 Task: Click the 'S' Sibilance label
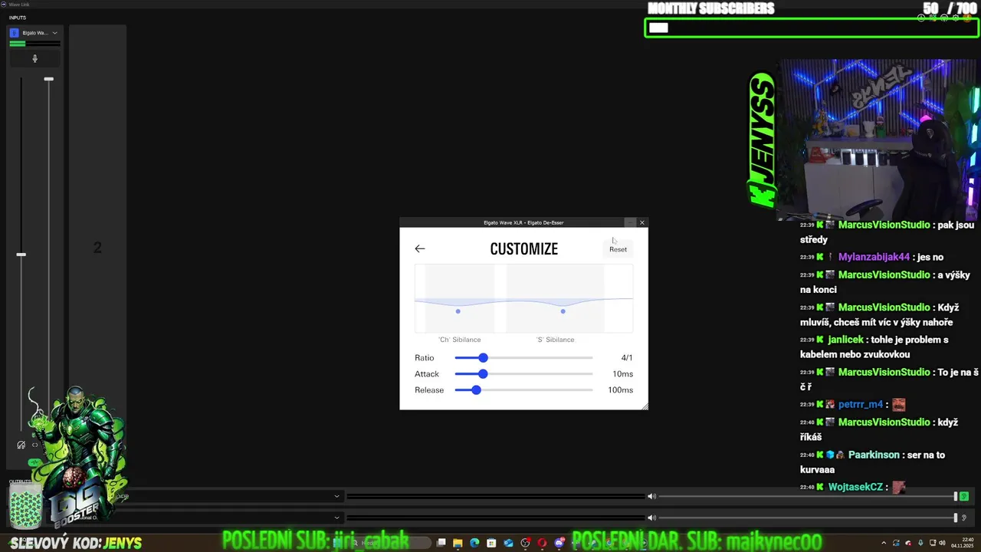[556, 340]
